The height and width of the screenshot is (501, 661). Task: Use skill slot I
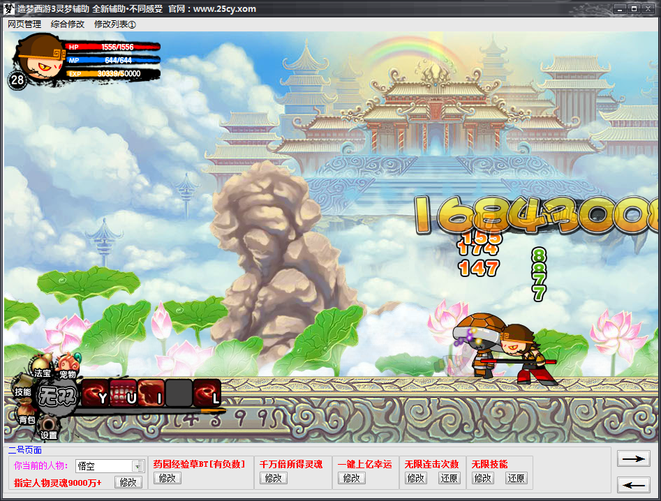(x=151, y=393)
